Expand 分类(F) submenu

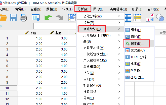(100, 98)
